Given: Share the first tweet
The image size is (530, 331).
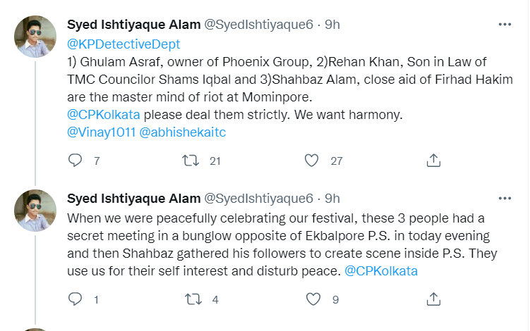Looking at the screenshot, I should pos(434,161).
